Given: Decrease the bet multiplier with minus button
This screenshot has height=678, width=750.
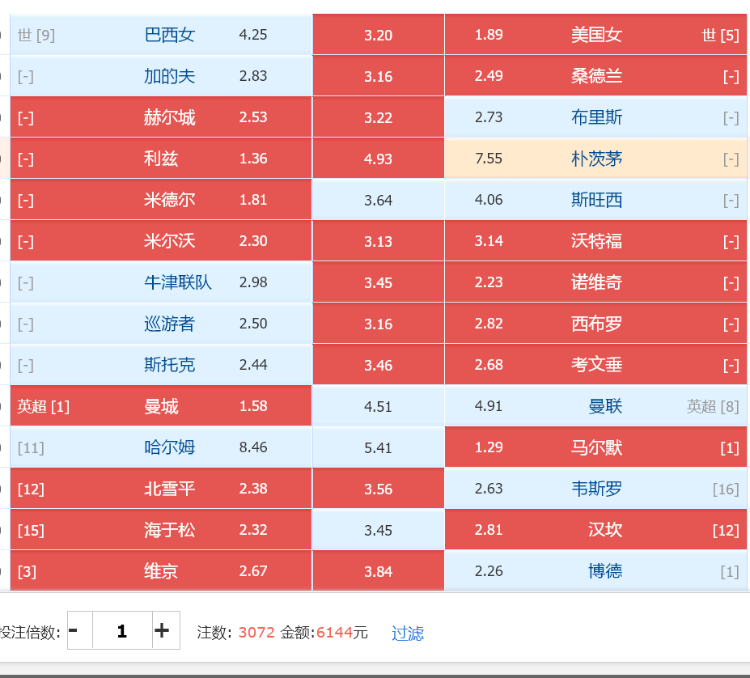Looking at the screenshot, I should point(80,630).
